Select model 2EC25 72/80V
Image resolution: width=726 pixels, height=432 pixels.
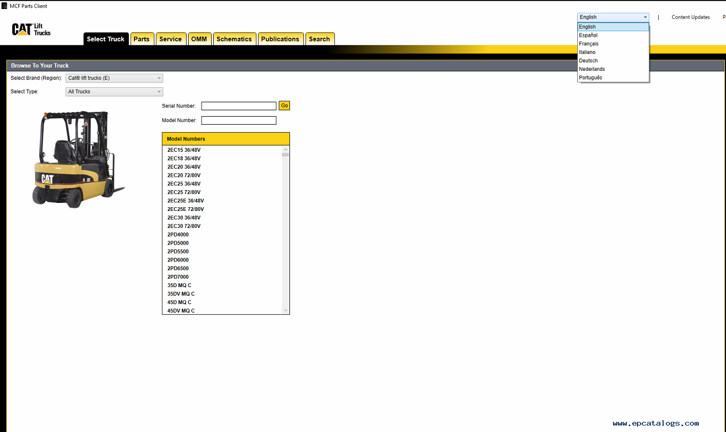click(x=184, y=192)
